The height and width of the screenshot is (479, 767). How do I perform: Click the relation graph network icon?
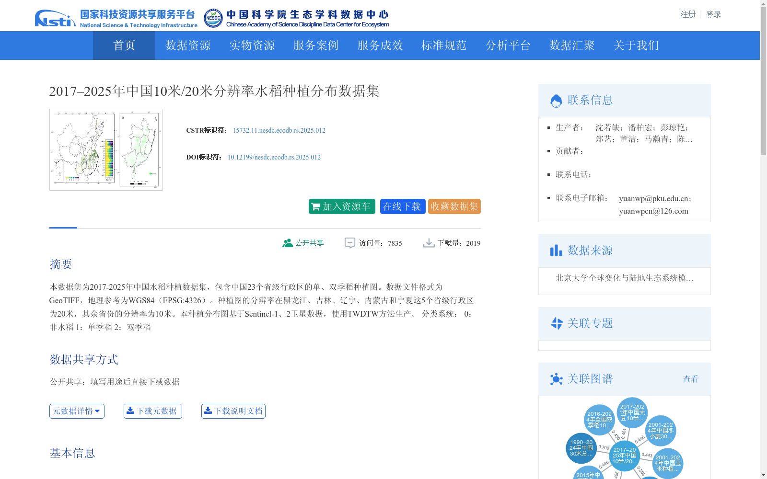pos(556,379)
